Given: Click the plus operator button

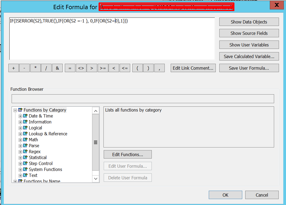Looking at the screenshot, I should tap(14, 68).
